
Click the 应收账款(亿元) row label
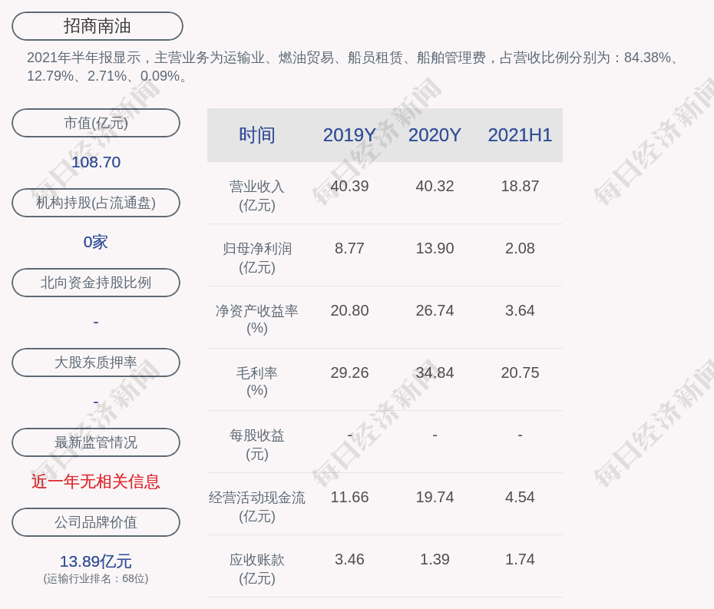click(257, 569)
